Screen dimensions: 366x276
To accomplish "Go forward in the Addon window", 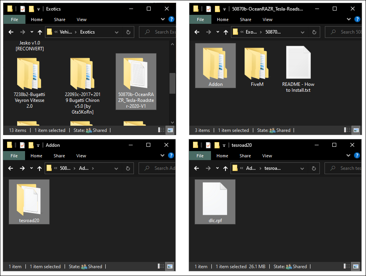I will (x=22, y=168).
